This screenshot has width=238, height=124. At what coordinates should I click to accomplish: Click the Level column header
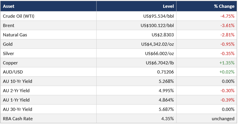(168, 6)
